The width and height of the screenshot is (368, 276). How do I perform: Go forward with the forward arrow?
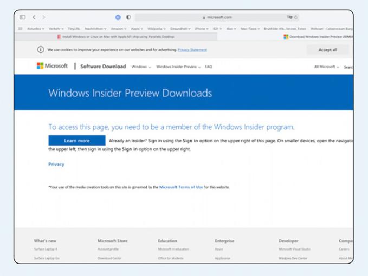click(x=44, y=17)
